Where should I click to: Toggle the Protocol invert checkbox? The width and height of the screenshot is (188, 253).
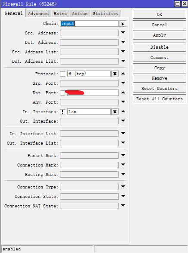pos(63,74)
